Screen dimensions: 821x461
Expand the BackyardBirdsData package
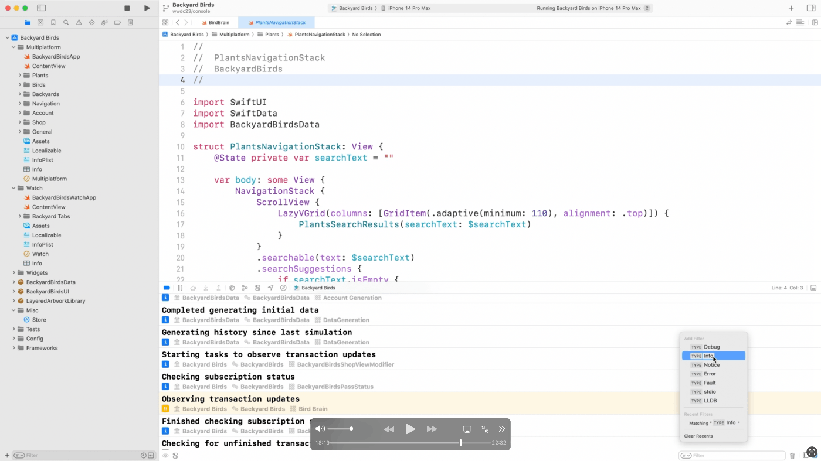point(13,282)
